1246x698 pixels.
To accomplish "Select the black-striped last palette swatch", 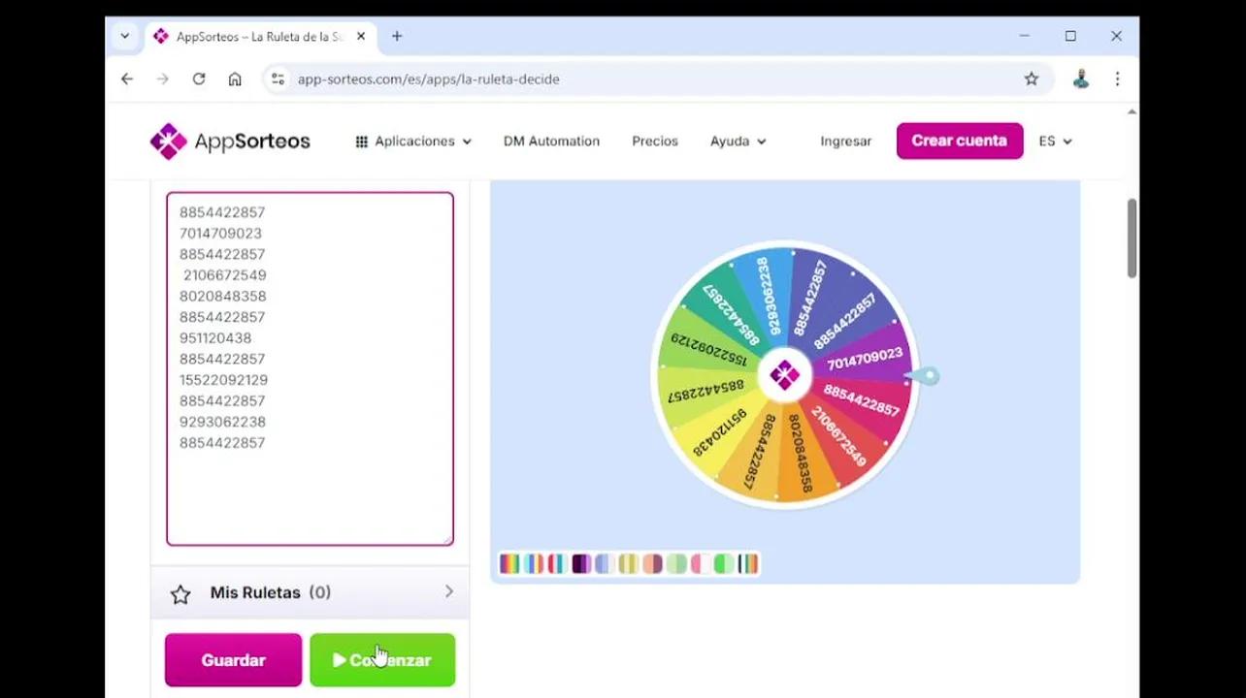I will click(x=747, y=563).
